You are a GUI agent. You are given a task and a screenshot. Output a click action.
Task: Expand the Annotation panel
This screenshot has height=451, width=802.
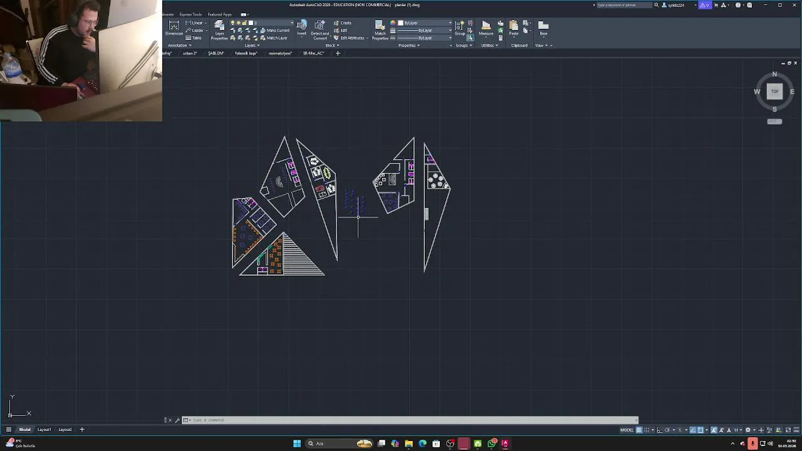click(x=179, y=45)
